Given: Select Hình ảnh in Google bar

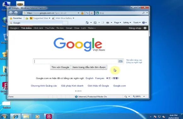Looking at the screenshot, I should (38, 28).
